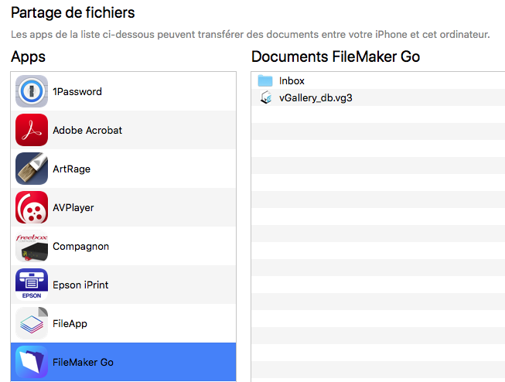Select the AVPlayer app name
Viewport: 505px width, 382px height.
point(73,207)
